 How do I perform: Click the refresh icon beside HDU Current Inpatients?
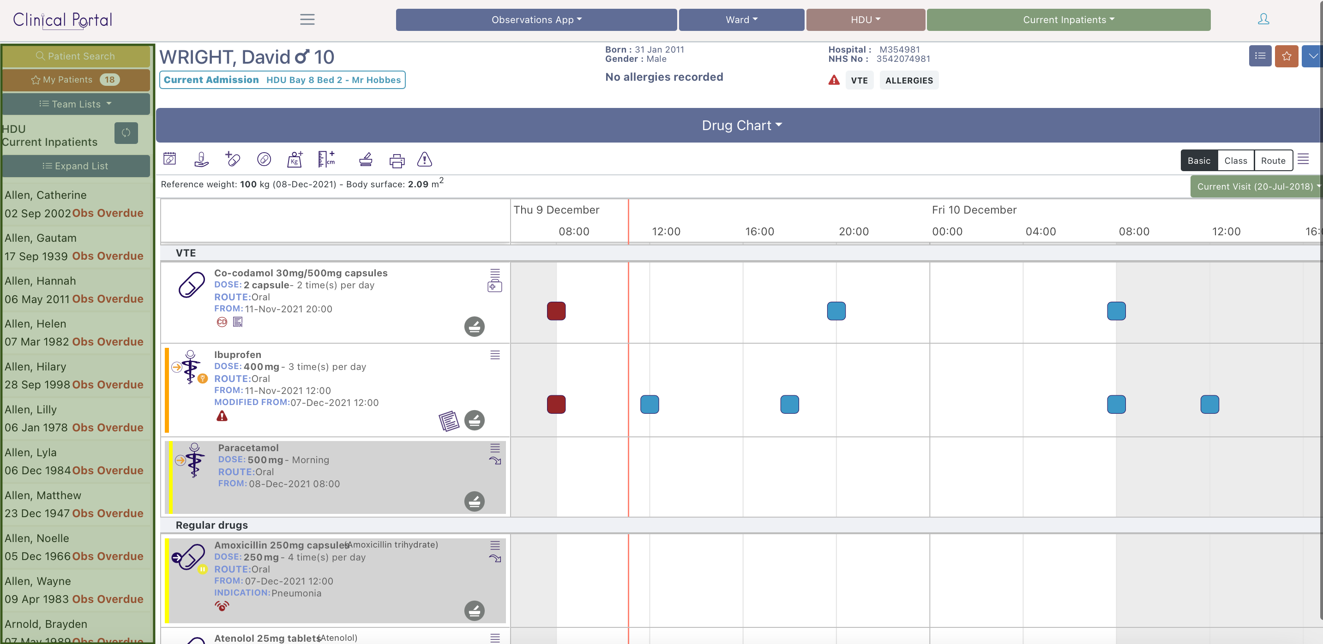point(126,133)
